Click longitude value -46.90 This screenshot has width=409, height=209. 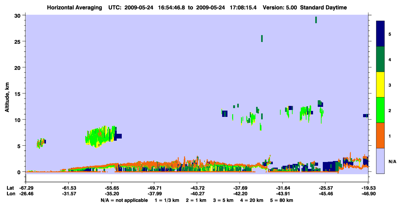click(368, 194)
